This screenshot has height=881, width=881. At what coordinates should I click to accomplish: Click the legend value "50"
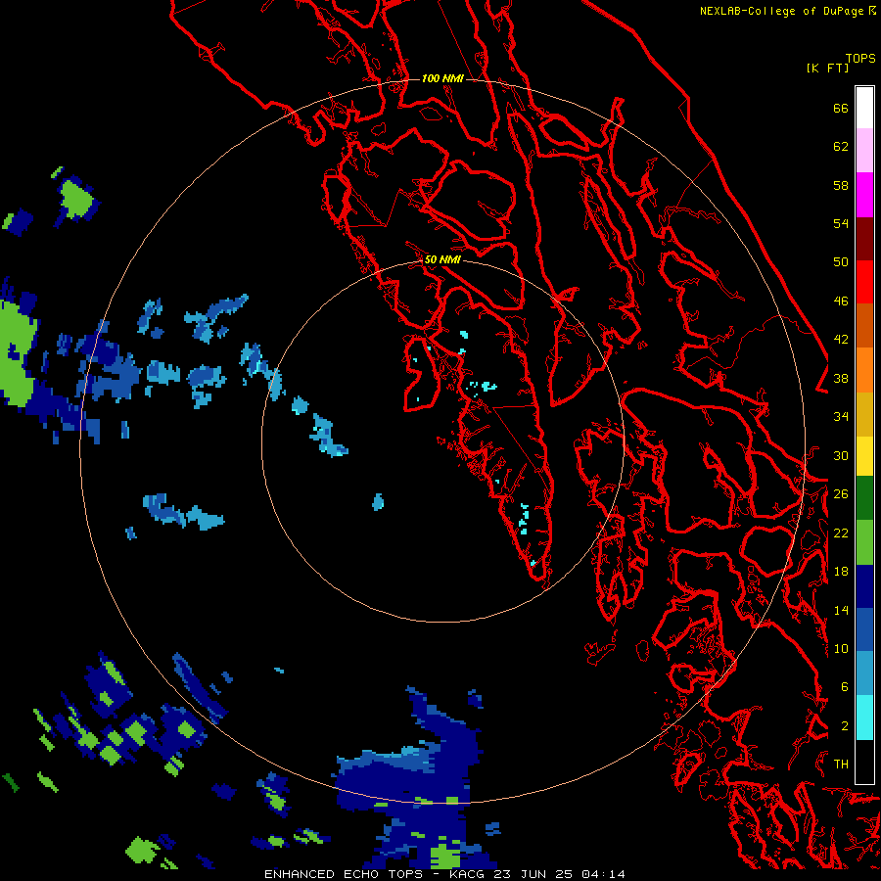coord(841,262)
